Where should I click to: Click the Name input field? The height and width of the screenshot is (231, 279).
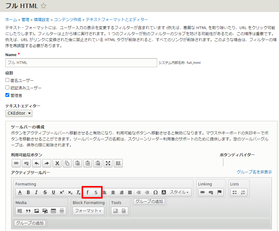pos(81,63)
